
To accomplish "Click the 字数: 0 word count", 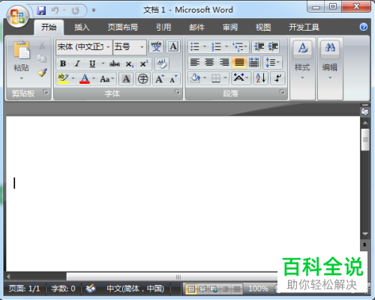I will 63,289.
